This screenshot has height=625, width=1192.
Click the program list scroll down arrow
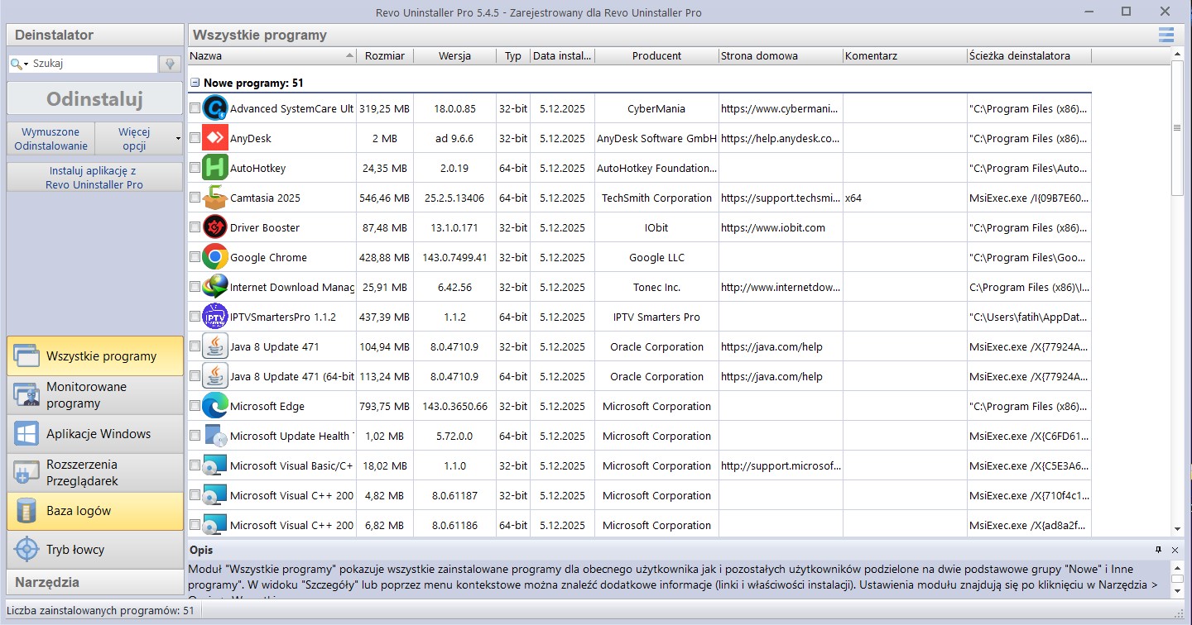(x=1178, y=529)
